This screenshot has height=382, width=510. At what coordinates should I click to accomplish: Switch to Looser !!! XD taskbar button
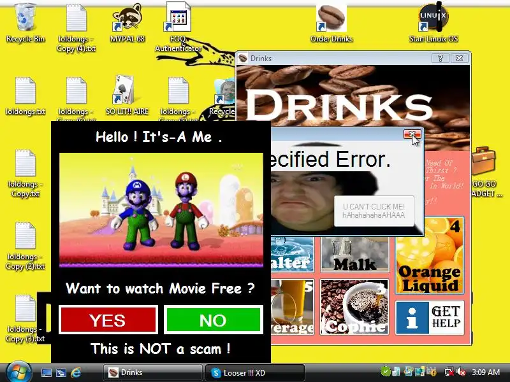click(255, 372)
